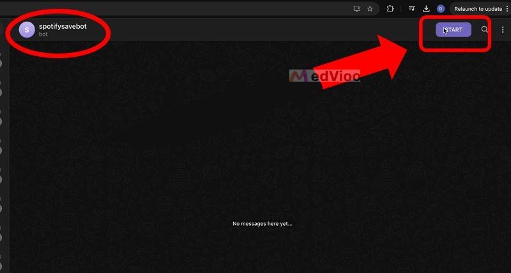Viewport: 511px width, 273px height.
Task: Open the media controls music icon
Action: tap(412, 9)
